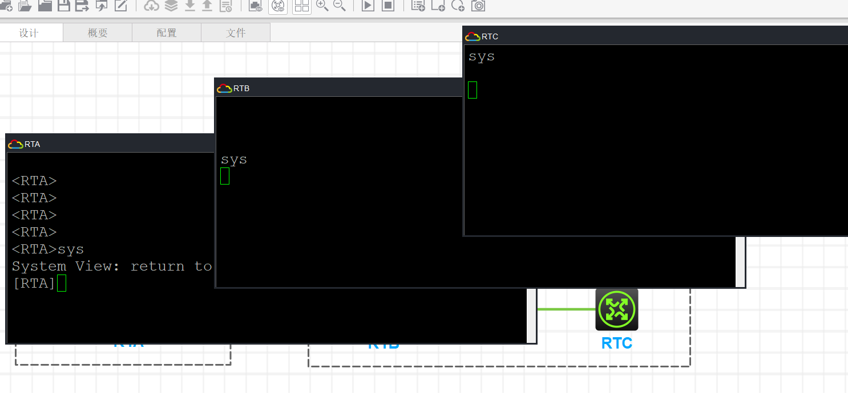Image resolution: width=848 pixels, height=393 pixels.
Task: Switch to the 设计 tab
Action: 29,32
